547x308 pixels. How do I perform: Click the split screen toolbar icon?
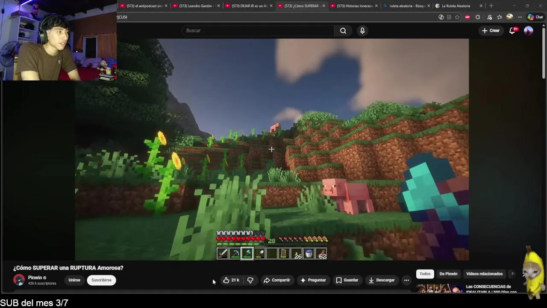(x=449, y=17)
